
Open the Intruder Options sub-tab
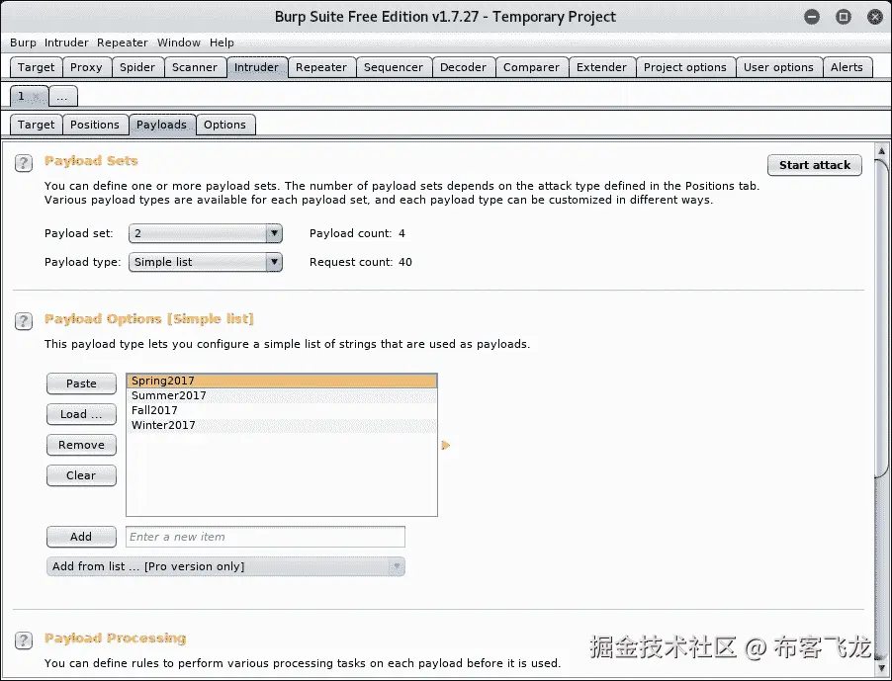[225, 125]
